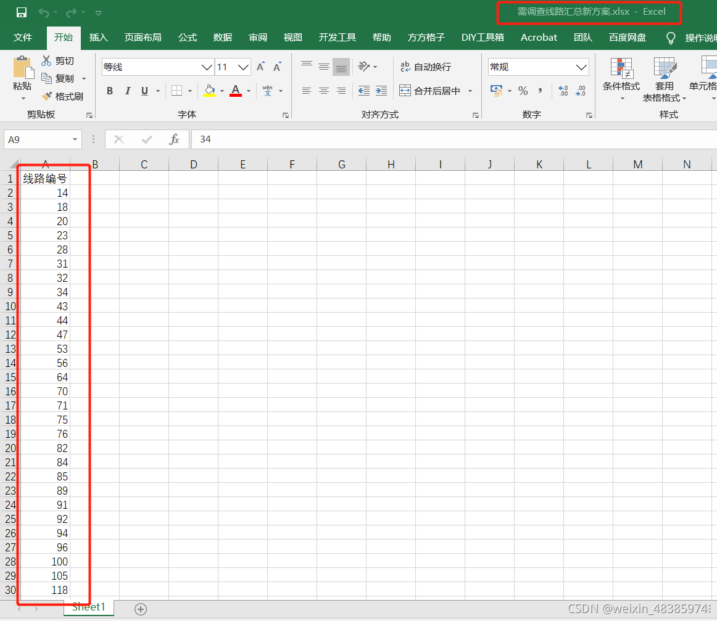Switch to the 页面布局 tab
The height and width of the screenshot is (621, 717).
(143, 38)
